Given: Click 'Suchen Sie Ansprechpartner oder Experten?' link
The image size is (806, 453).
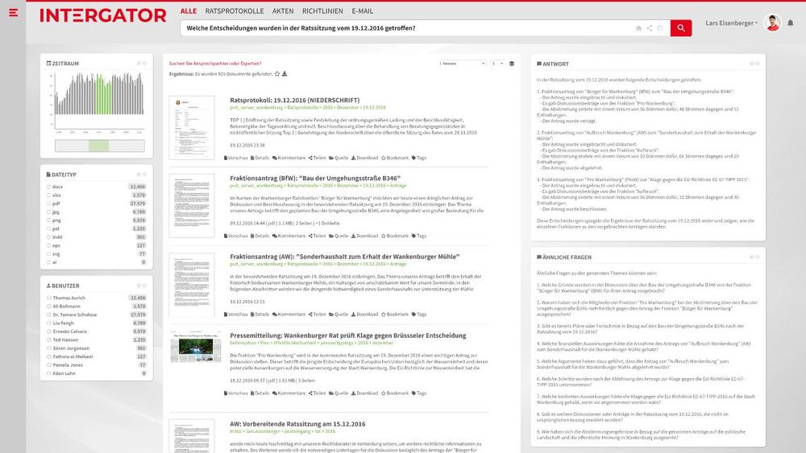Looking at the screenshot, I should (215, 64).
